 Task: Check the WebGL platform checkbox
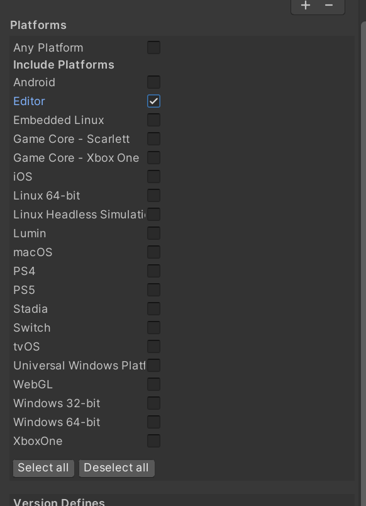coord(153,384)
